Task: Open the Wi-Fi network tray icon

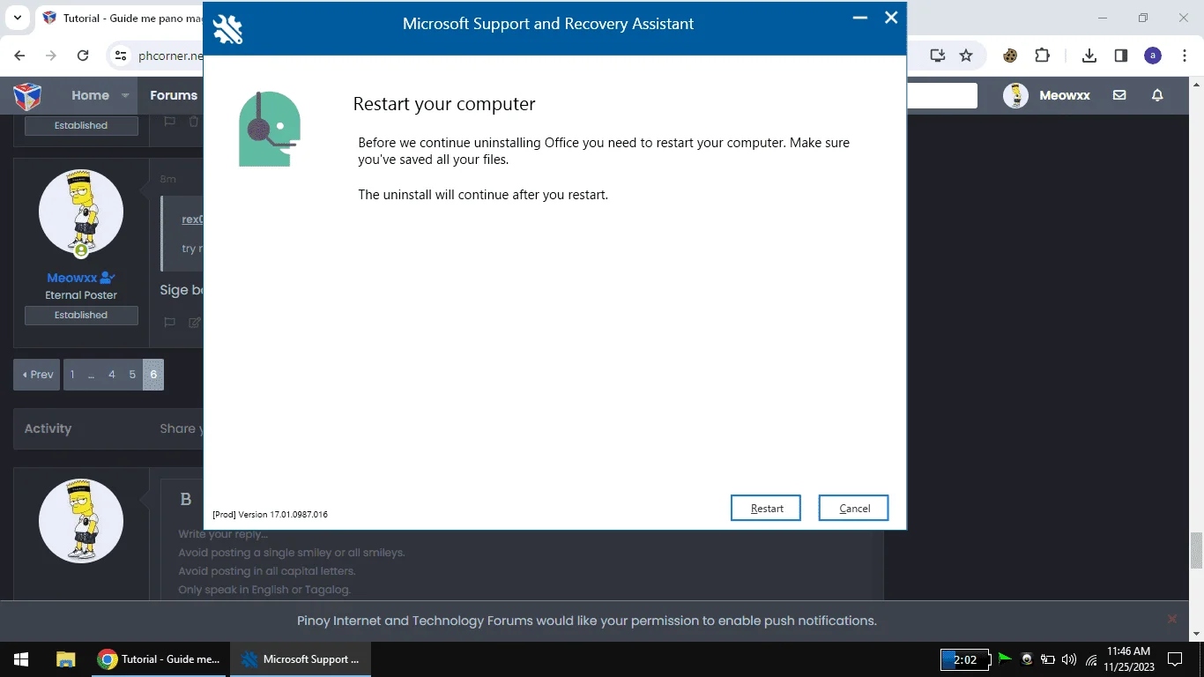Action: click(x=1091, y=659)
